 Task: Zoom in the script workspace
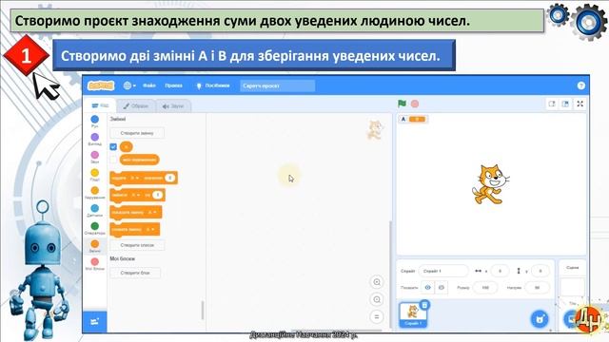tap(377, 282)
